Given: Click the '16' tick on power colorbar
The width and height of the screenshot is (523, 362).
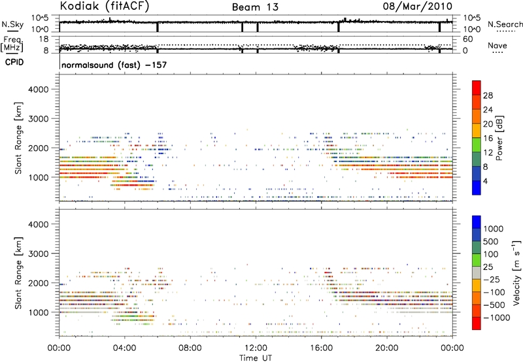Looking at the screenshot, I should 488,139.
